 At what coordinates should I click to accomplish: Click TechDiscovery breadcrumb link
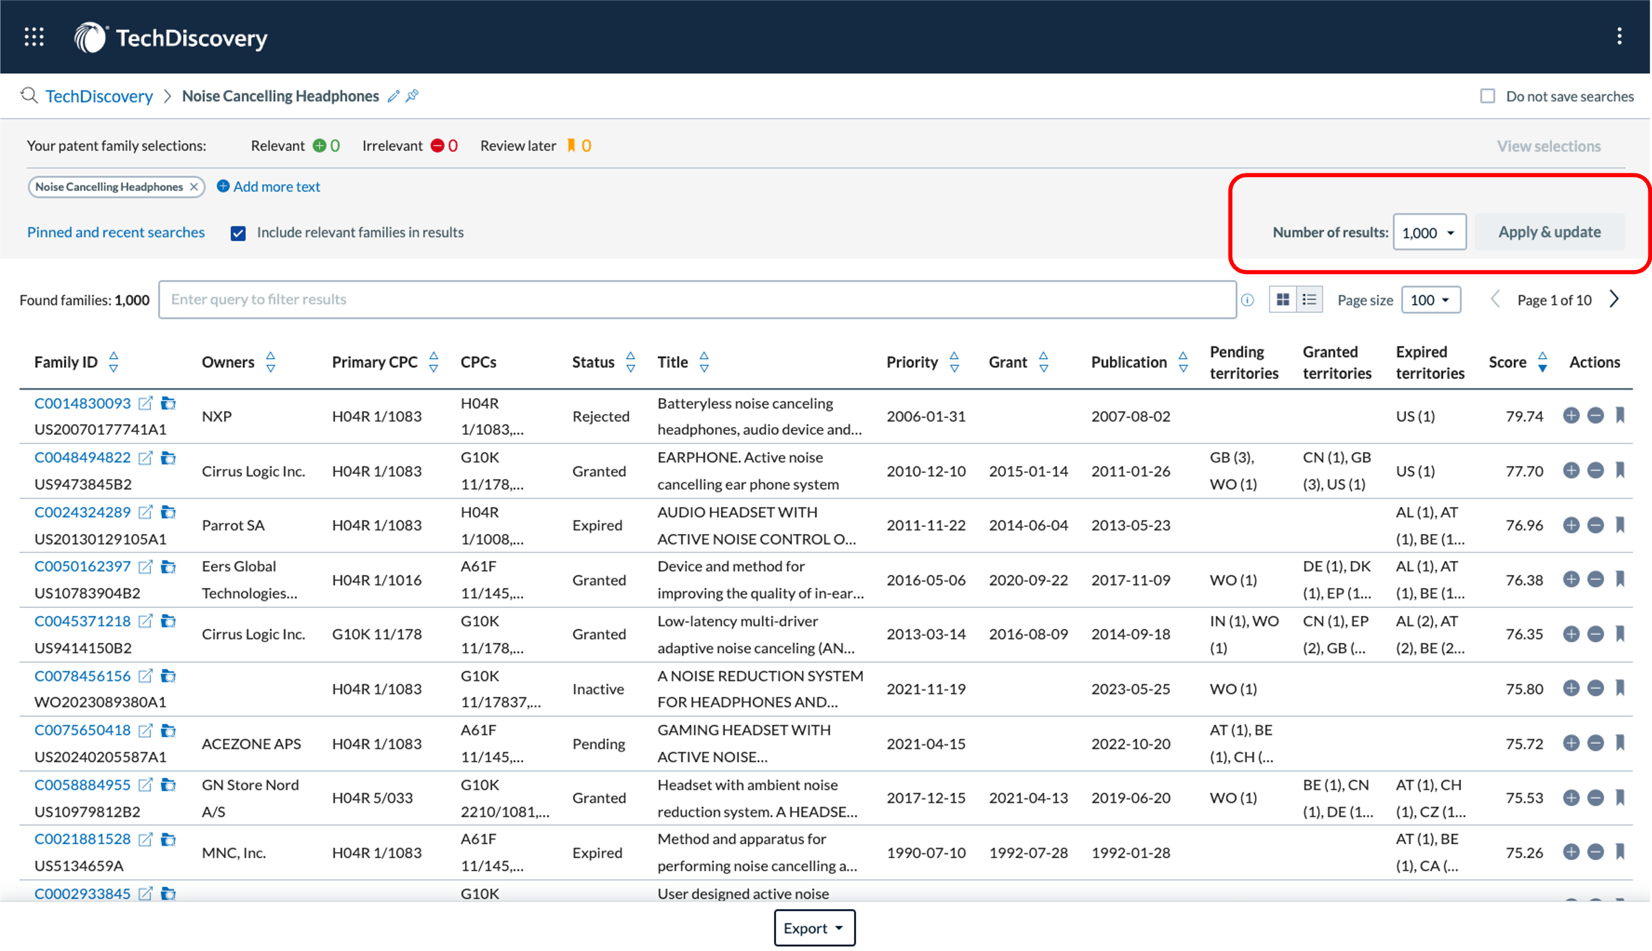click(99, 96)
